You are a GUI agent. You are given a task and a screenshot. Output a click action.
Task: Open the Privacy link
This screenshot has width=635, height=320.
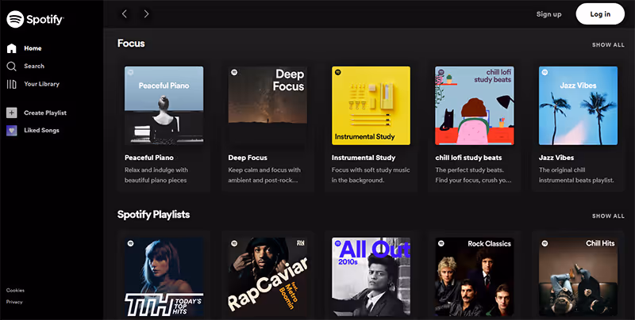[14, 302]
